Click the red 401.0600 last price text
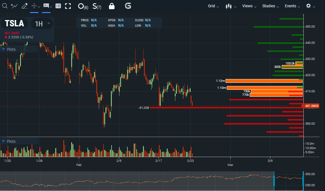The height and width of the screenshot is (191, 325). [12, 33]
